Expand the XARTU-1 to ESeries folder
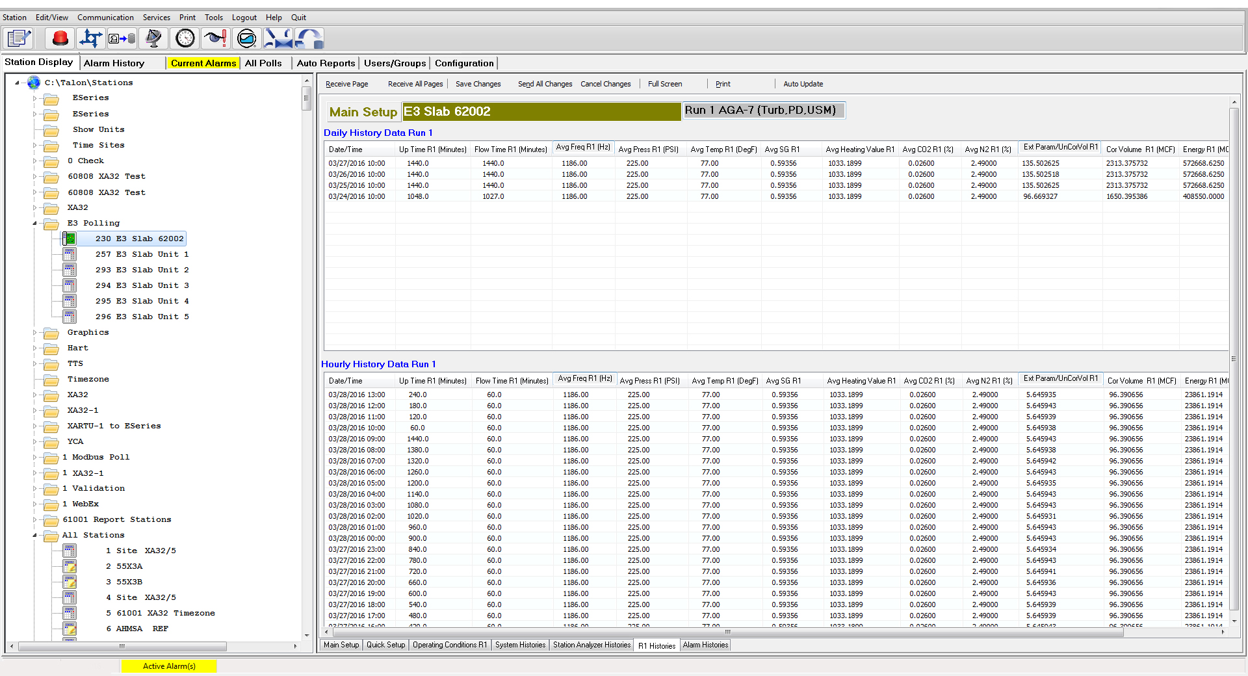1248x676 pixels. coord(34,426)
